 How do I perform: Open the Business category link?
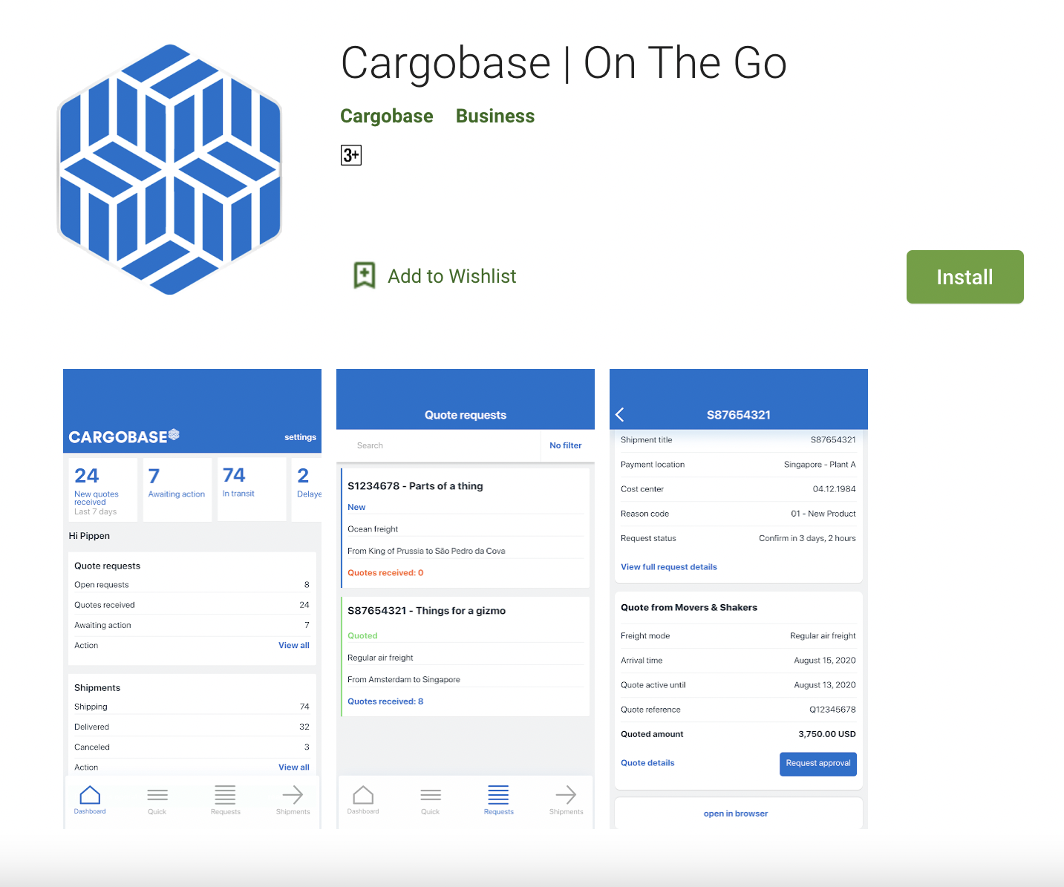pos(495,117)
